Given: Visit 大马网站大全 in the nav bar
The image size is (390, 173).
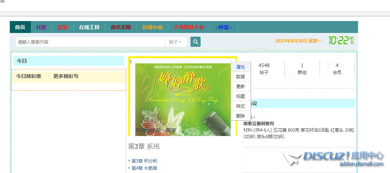Looking at the screenshot, I should [x=189, y=27].
